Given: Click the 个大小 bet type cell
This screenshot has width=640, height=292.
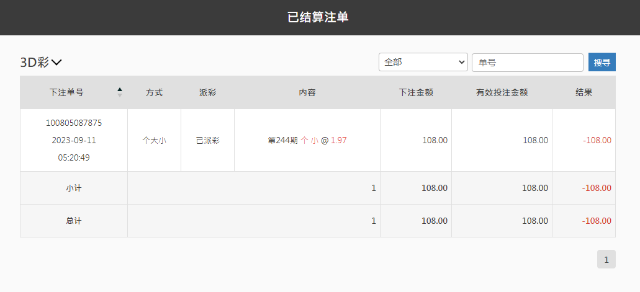Looking at the screenshot, I should (x=154, y=141).
